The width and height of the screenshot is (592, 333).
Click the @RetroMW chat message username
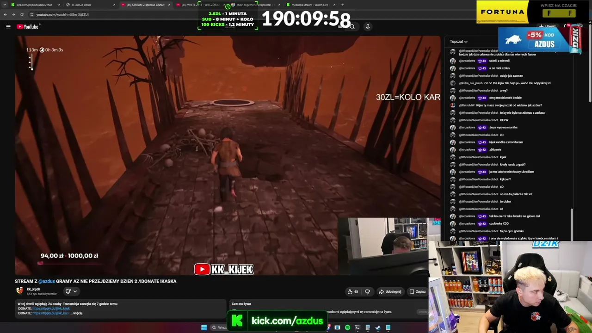click(x=467, y=105)
